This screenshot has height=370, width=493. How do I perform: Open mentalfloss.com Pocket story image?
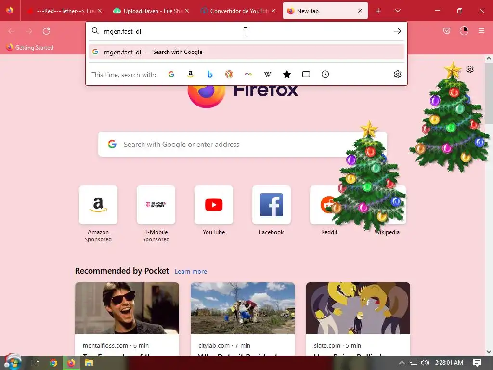tap(127, 308)
